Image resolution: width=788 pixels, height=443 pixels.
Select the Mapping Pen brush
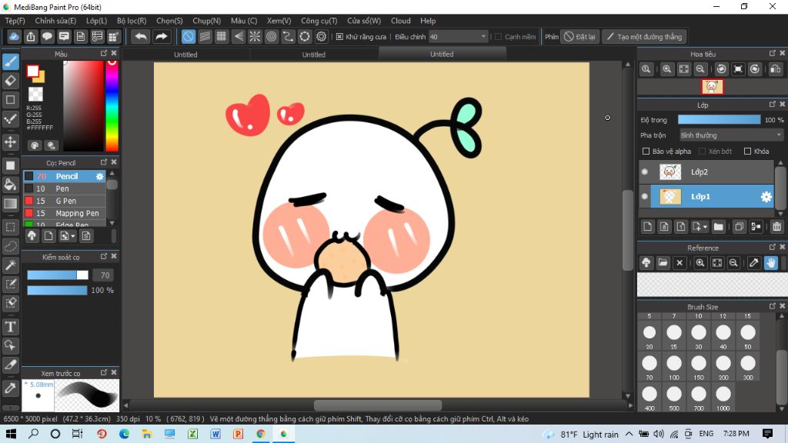click(x=65, y=213)
